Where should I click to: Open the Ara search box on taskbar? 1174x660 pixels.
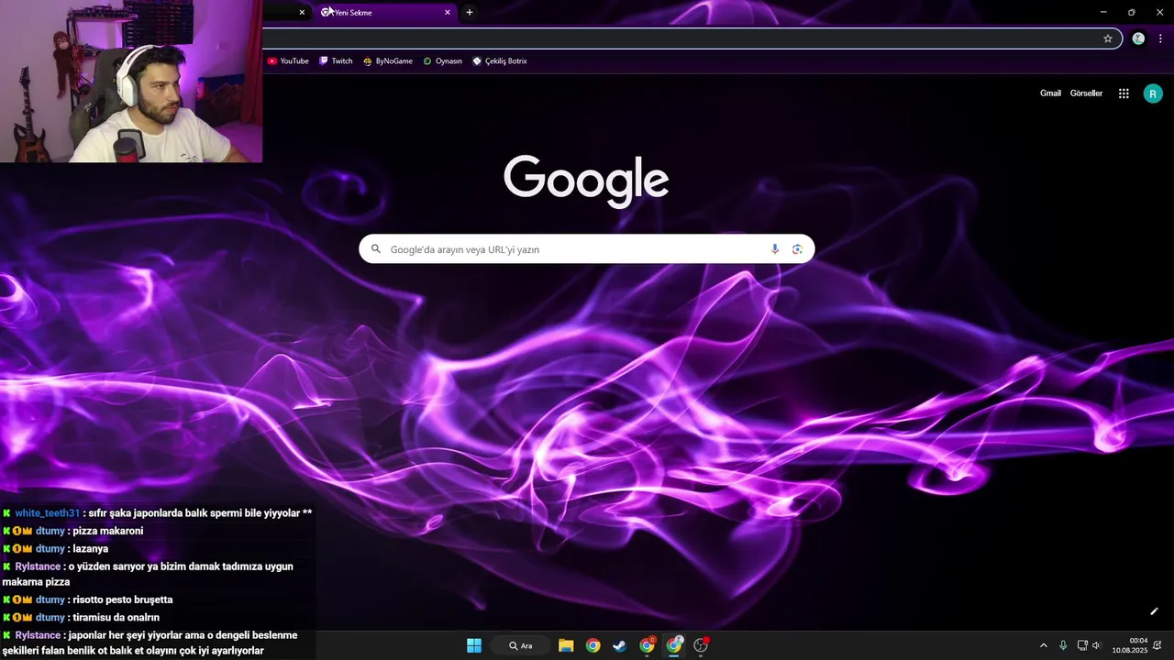(520, 645)
